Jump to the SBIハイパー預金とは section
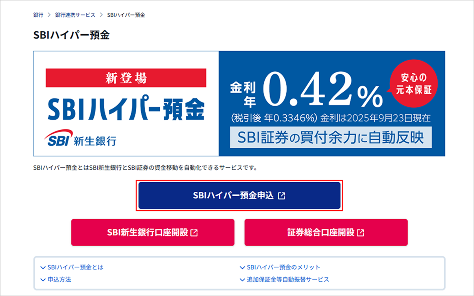This screenshot has width=474, height=296. point(75,267)
